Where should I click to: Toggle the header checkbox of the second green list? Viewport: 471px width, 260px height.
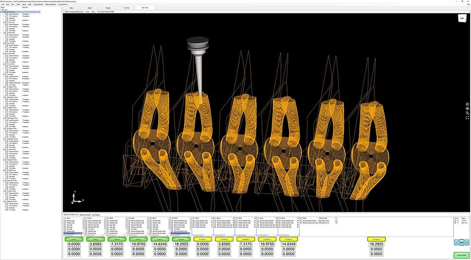[87, 218]
